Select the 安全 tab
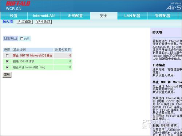This screenshot has height=136, width=182. point(104,16)
